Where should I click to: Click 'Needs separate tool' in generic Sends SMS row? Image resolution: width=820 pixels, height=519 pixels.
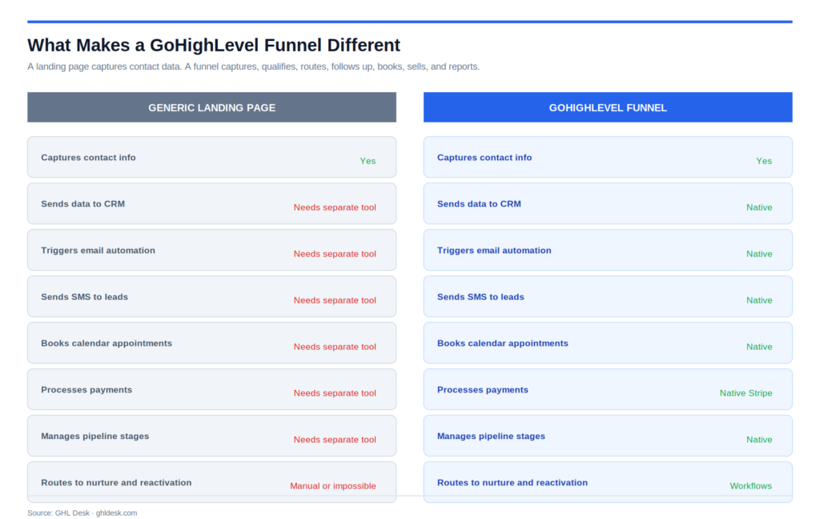pyautogui.click(x=335, y=300)
